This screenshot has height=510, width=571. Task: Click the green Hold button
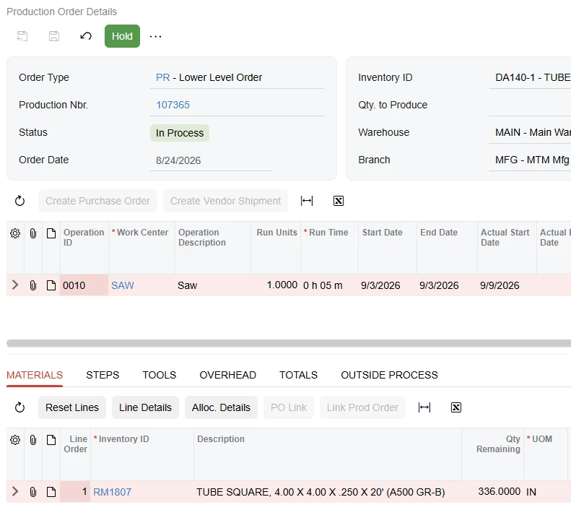[122, 36]
